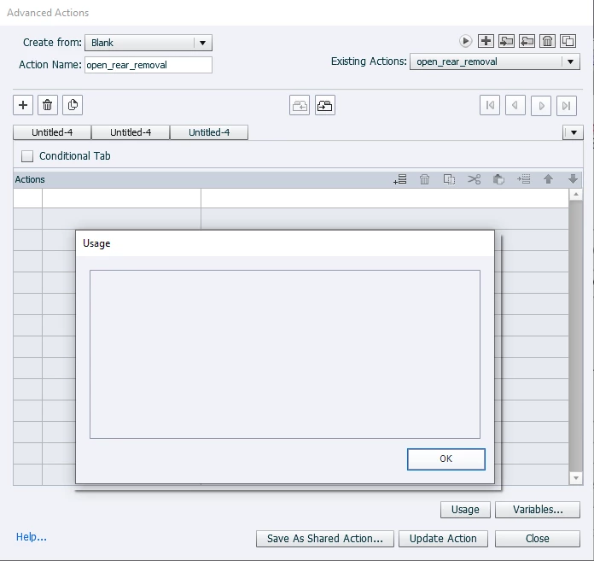Screen dimensions: 594x561
Task: Go to the next decision tab arrow
Action: click(541, 105)
